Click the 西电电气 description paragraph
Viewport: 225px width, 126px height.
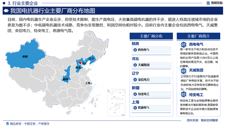click(199, 58)
